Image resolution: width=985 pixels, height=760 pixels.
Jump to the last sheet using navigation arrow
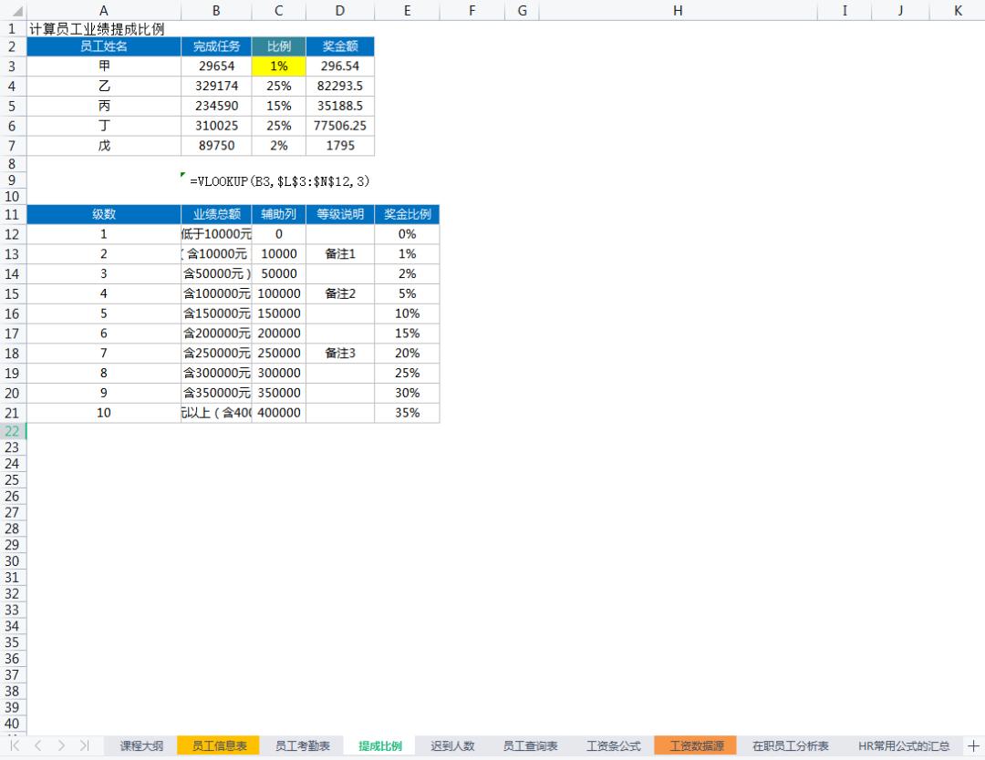(x=84, y=745)
